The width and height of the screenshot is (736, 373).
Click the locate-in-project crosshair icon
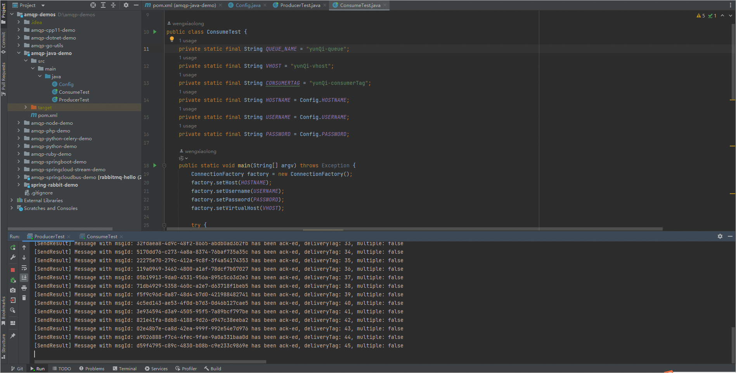coord(93,5)
